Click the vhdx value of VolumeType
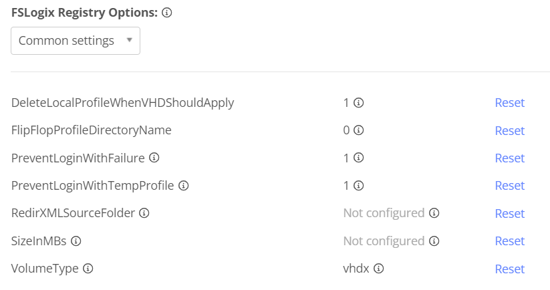 click(x=356, y=269)
